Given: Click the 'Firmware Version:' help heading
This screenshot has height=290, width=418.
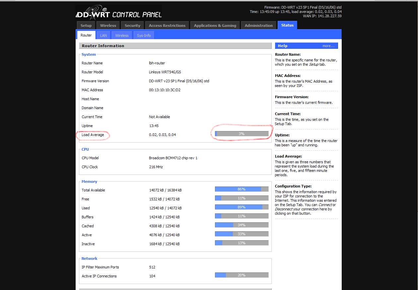Looking at the screenshot, I should [x=292, y=97].
